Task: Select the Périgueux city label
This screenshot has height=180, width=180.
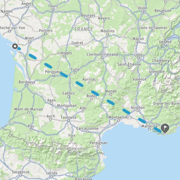Action: (x=54, y=72)
